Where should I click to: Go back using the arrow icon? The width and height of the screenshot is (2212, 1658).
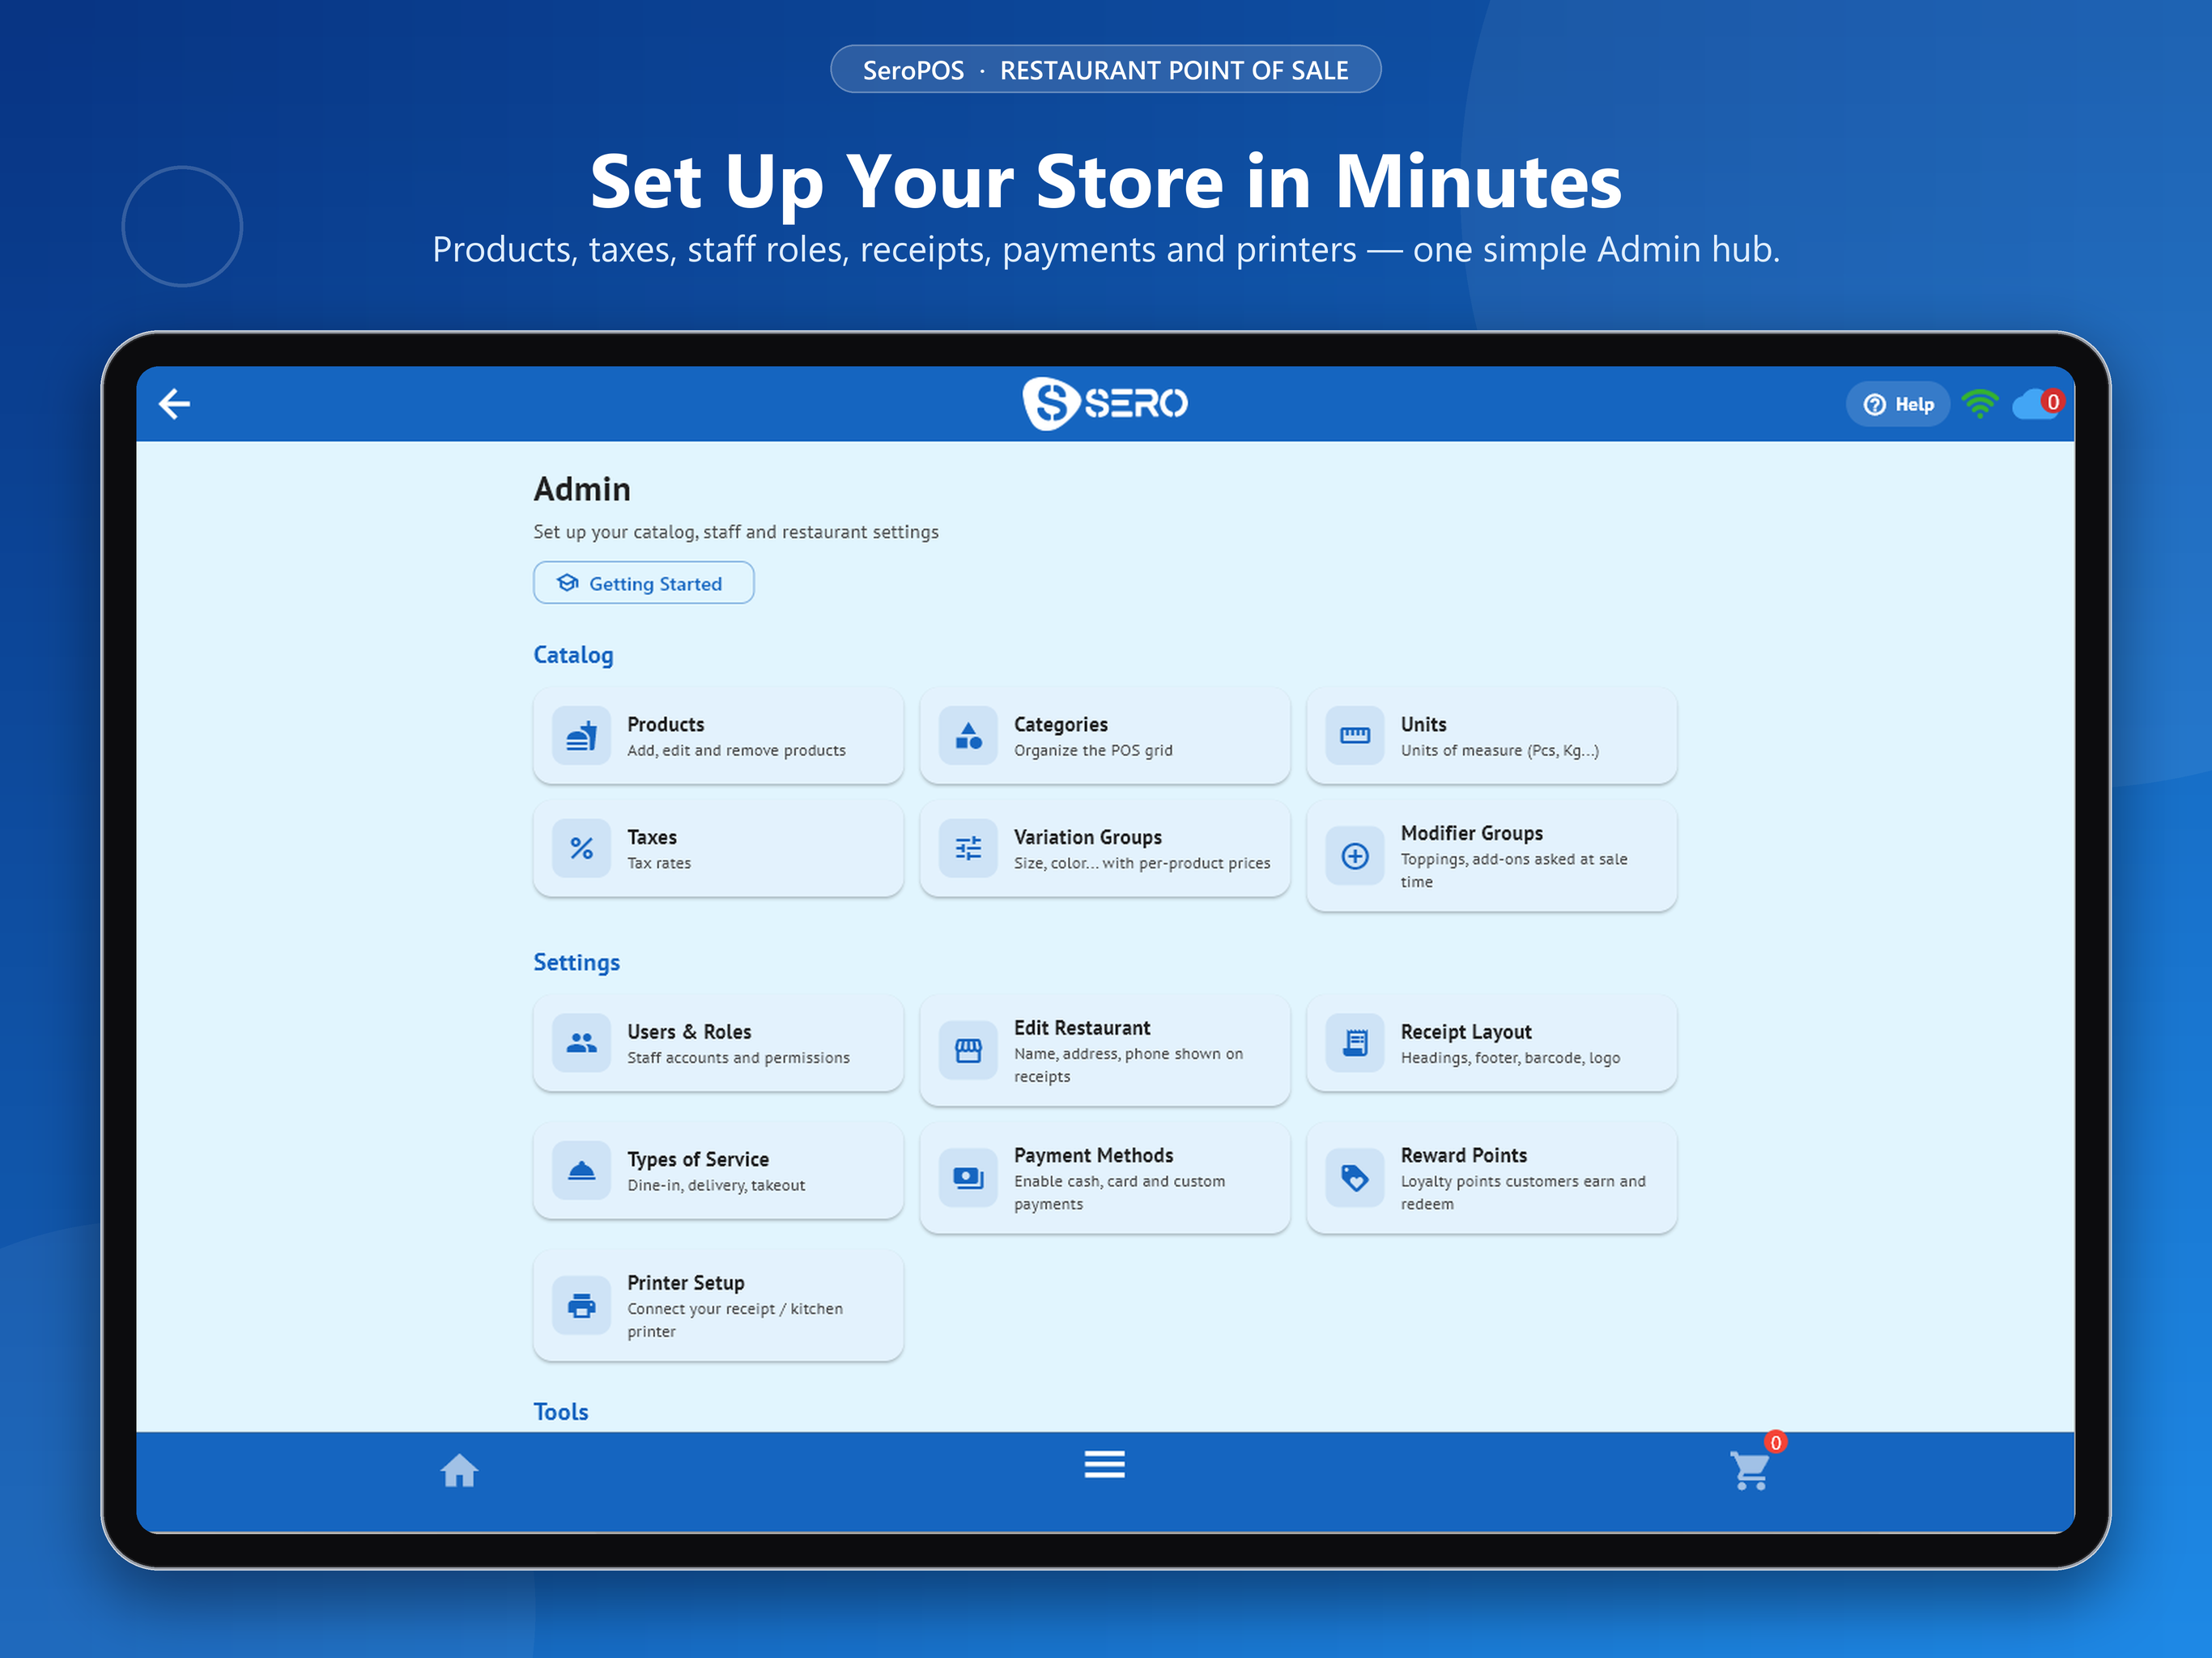pyautogui.click(x=175, y=404)
